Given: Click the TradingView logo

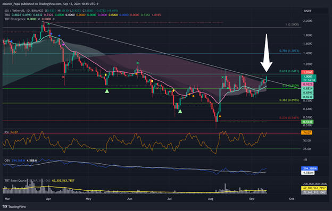Looking at the screenshot, I should point(14,207).
